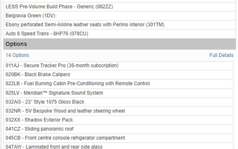
Task: Click the Black Brake Calipers row
Action: (x=118, y=75)
